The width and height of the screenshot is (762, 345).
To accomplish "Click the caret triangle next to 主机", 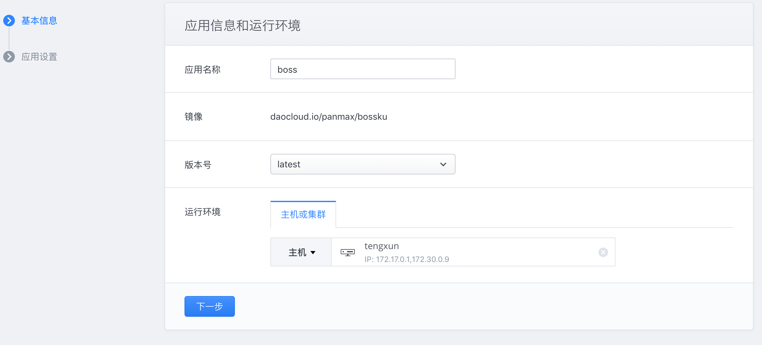I will click(313, 253).
